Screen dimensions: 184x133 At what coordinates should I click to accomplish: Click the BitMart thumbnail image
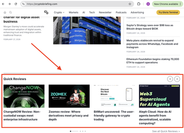tap(114, 96)
